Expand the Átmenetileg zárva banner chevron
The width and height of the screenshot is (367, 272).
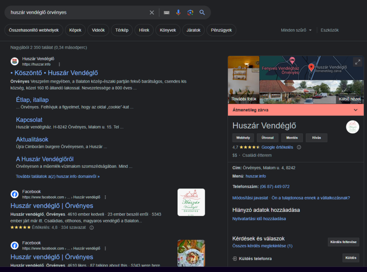[x=356, y=110]
